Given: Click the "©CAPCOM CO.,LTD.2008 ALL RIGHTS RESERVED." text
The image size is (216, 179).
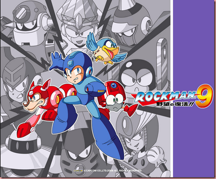Looking at the screenshot, I should click(113, 171).
